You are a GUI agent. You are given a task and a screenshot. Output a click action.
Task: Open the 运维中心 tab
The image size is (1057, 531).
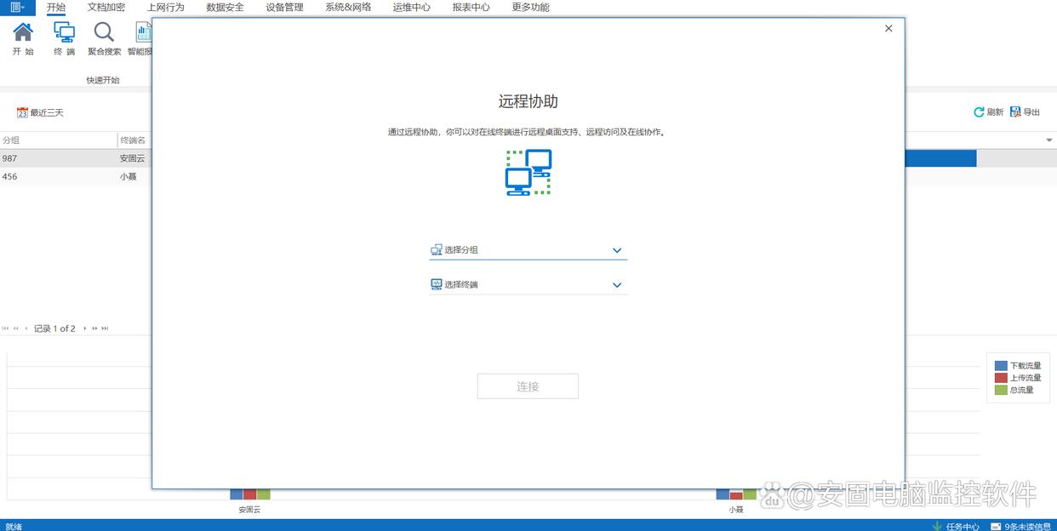(x=412, y=7)
